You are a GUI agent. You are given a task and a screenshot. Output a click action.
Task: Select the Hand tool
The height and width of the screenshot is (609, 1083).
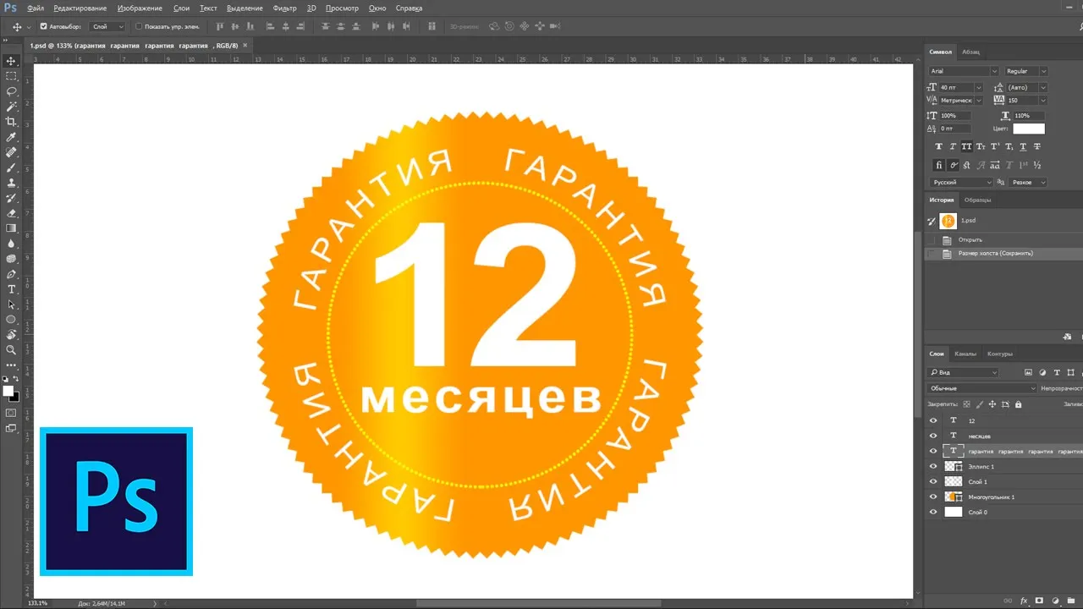coord(11,335)
